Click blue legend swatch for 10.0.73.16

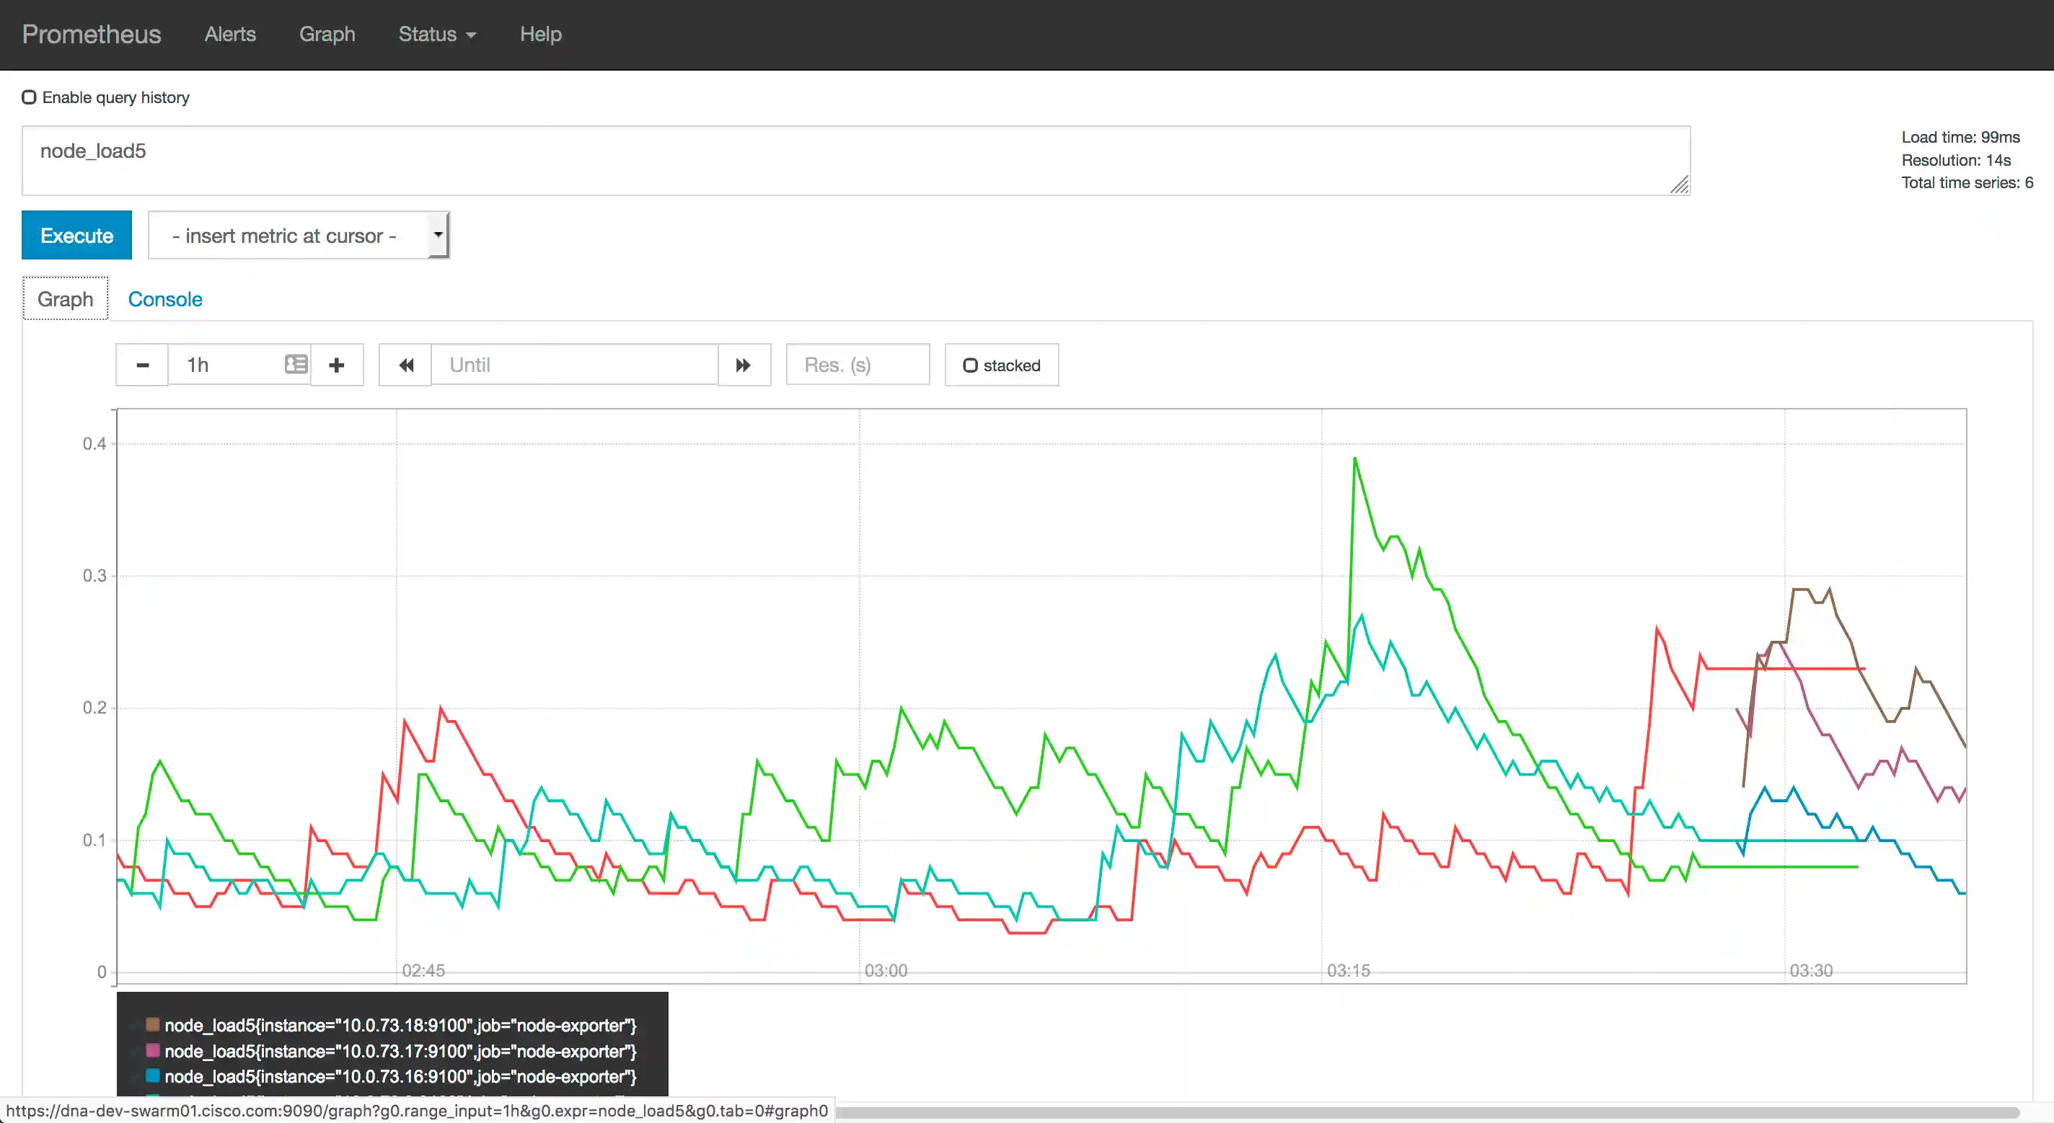click(x=152, y=1076)
